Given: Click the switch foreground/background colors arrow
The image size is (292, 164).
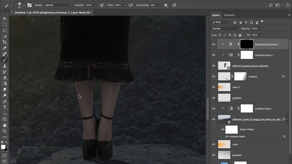Looking at the screenshot, I should tap(6, 143).
